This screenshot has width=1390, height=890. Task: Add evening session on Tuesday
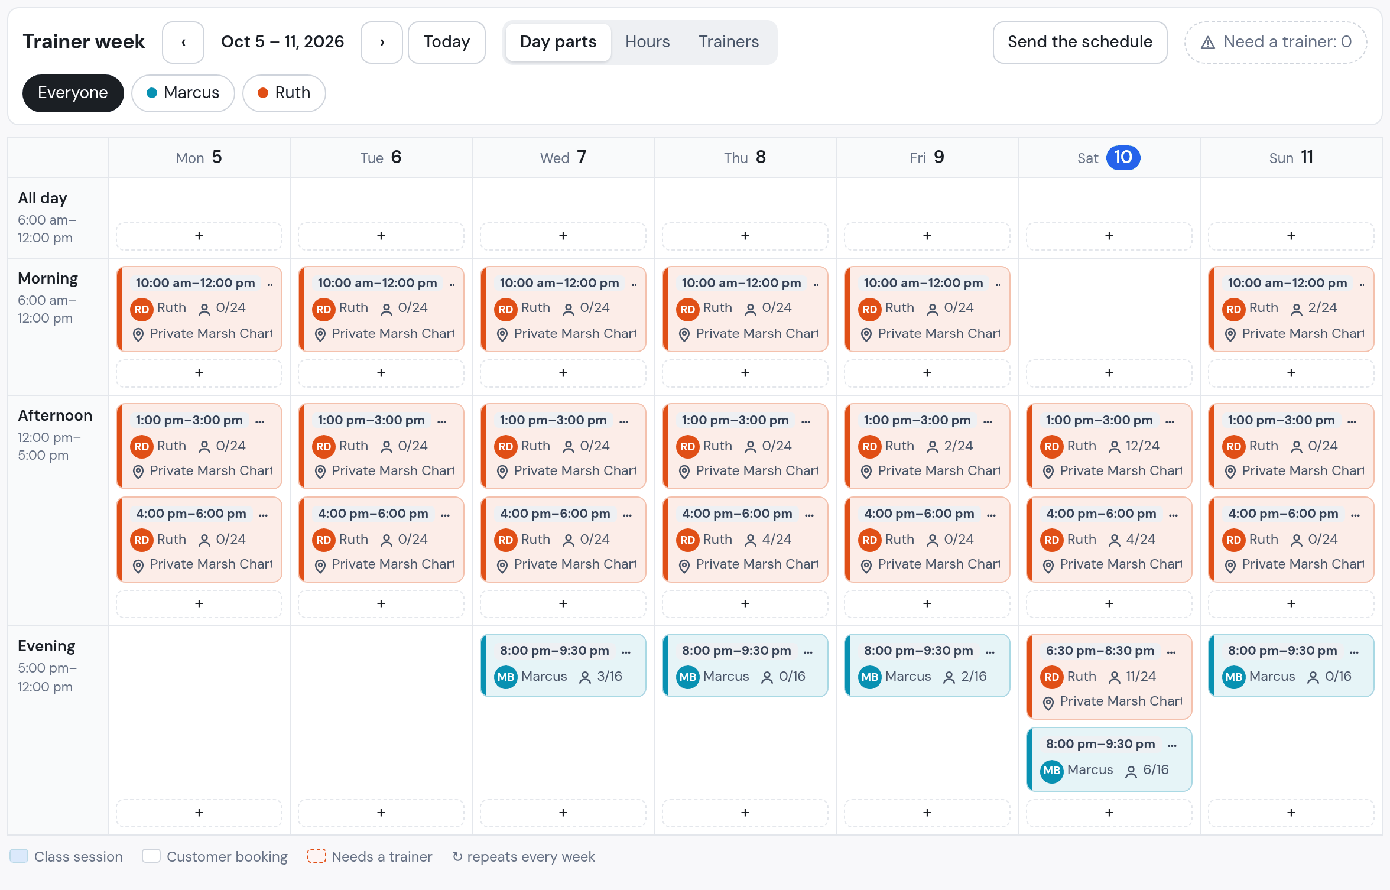pos(381,813)
